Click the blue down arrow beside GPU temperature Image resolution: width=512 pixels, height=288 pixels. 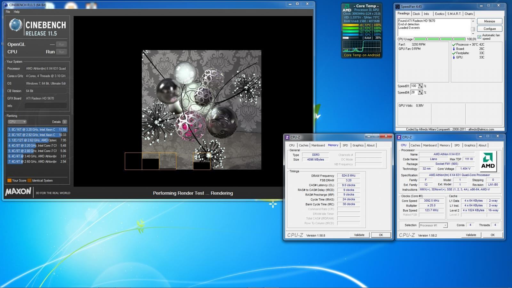(454, 57)
